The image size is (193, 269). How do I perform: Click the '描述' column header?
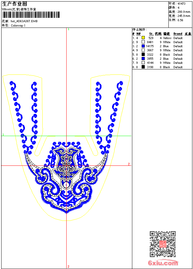tap(167, 34)
